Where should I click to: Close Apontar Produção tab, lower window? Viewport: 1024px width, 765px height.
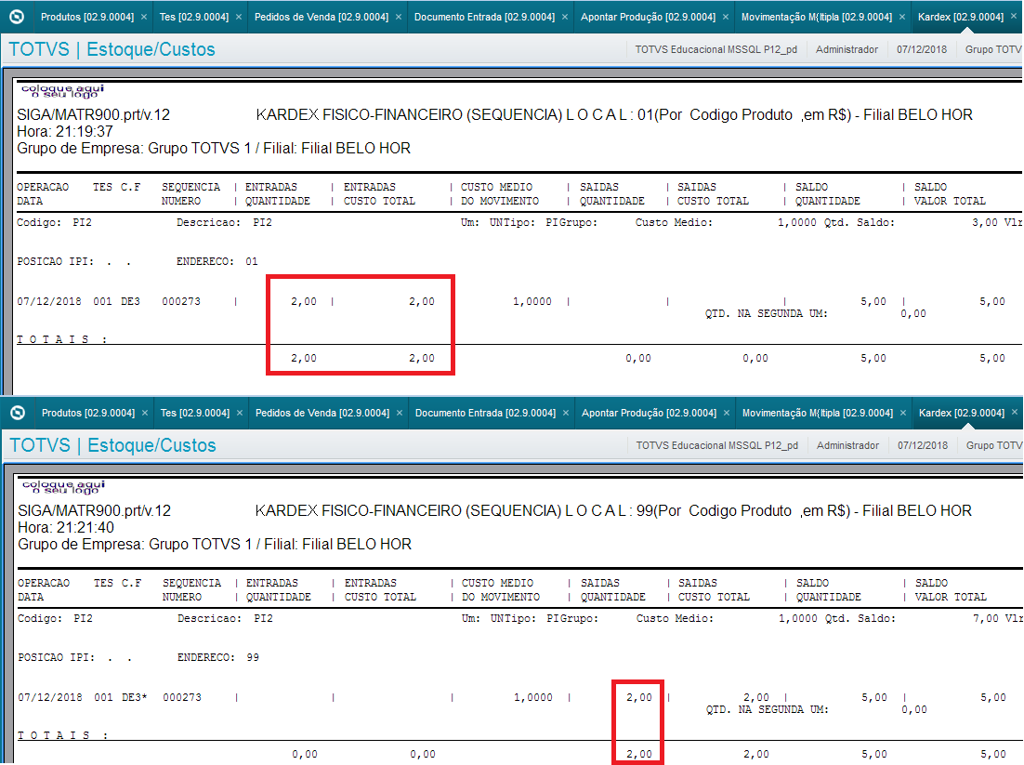click(727, 413)
